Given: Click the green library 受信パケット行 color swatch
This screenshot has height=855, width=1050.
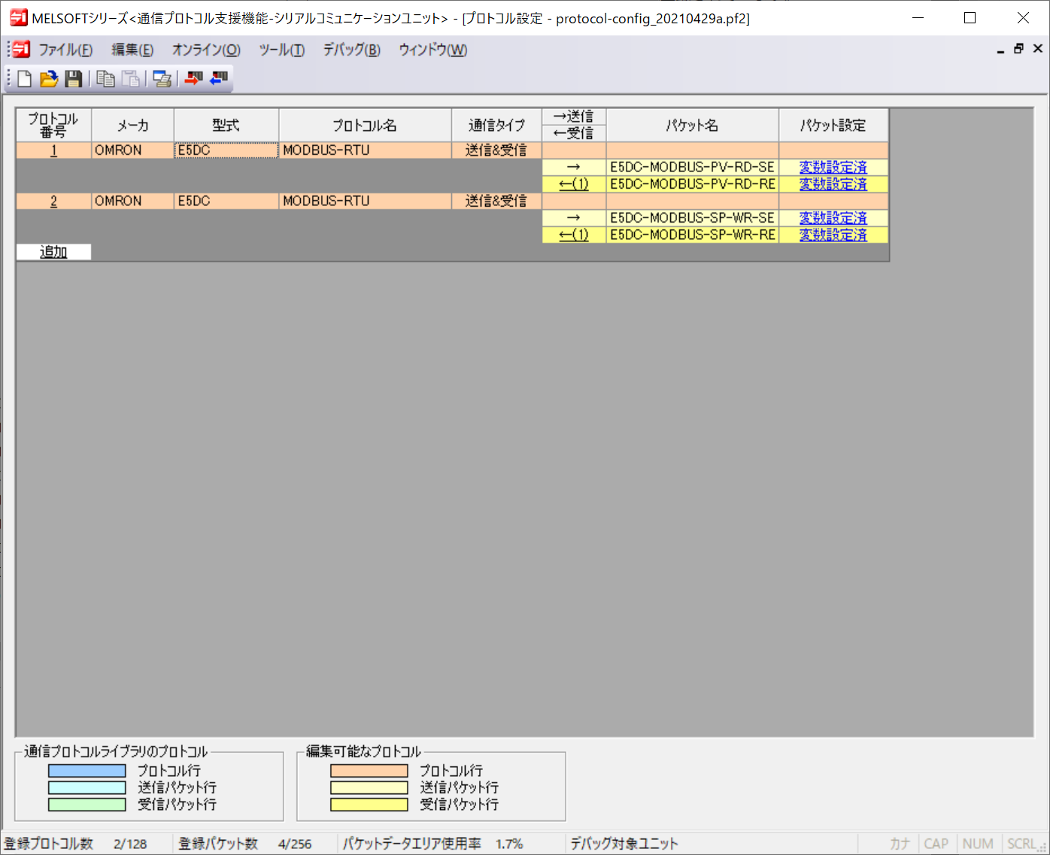Looking at the screenshot, I should (87, 805).
